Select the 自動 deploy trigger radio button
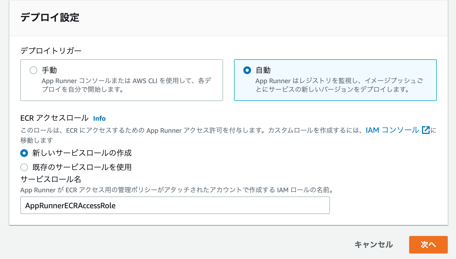 [x=247, y=70]
